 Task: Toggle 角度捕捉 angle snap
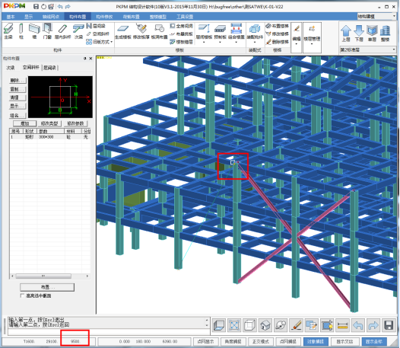(x=233, y=341)
